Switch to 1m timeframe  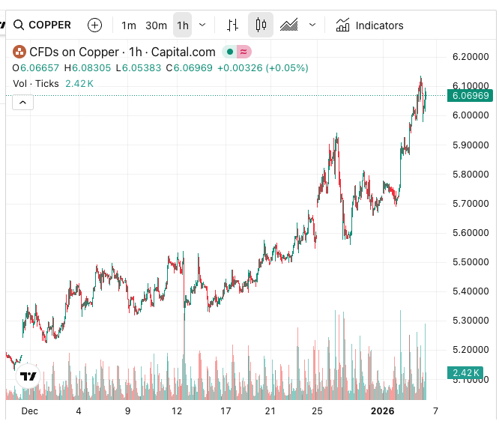[x=129, y=25]
